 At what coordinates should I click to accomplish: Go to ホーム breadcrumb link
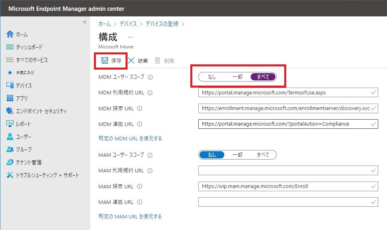click(x=105, y=24)
